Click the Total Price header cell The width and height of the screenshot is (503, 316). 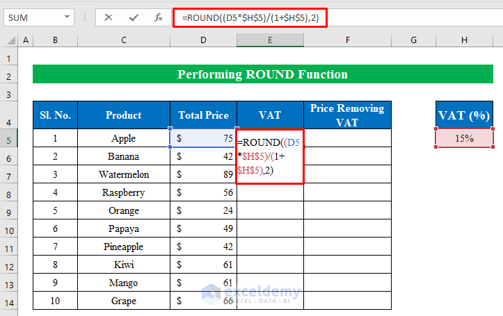(x=203, y=115)
